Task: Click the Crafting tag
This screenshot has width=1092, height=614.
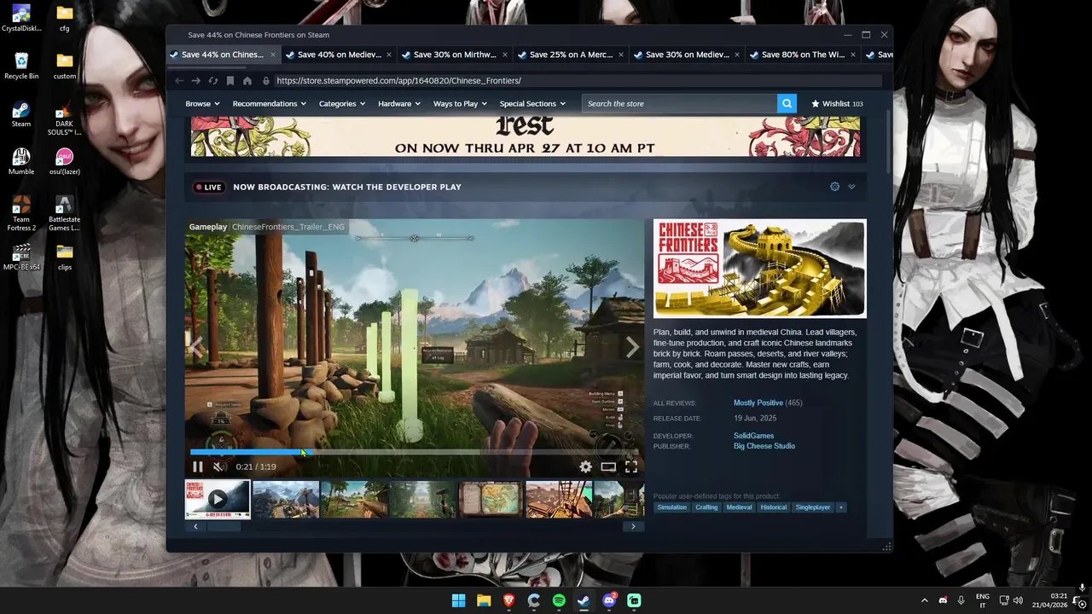Action: pyautogui.click(x=706, y=507)
